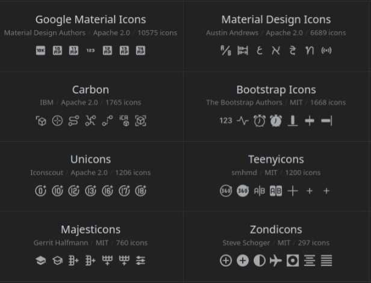Select the 10+ circle icon in Unicons

pos(57,191)
